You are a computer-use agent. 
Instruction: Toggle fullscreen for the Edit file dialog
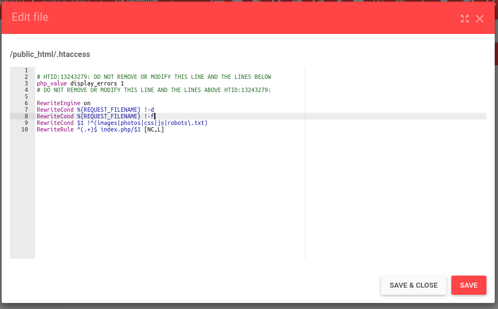[465, 19]
